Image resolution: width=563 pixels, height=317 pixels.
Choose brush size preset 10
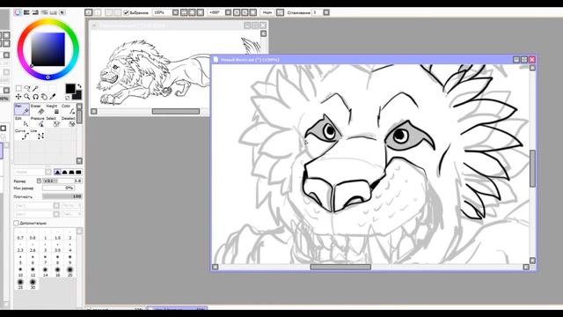20,272
